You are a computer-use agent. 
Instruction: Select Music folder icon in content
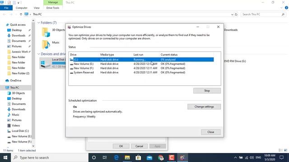(x=46, y=45)
